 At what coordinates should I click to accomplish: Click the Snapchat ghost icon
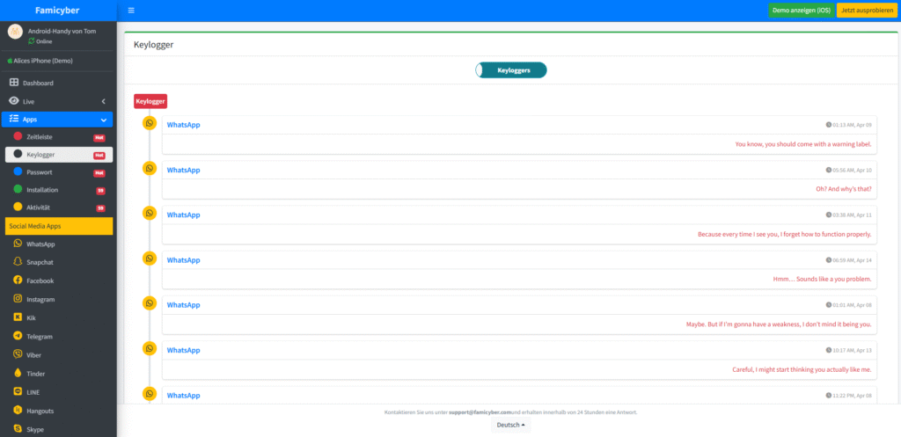click(18, 262)
